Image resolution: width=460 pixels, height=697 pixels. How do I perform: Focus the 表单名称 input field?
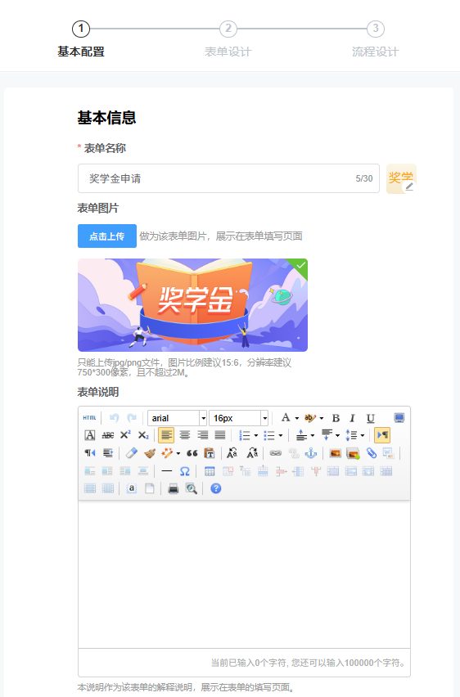(x=228, y=178)
